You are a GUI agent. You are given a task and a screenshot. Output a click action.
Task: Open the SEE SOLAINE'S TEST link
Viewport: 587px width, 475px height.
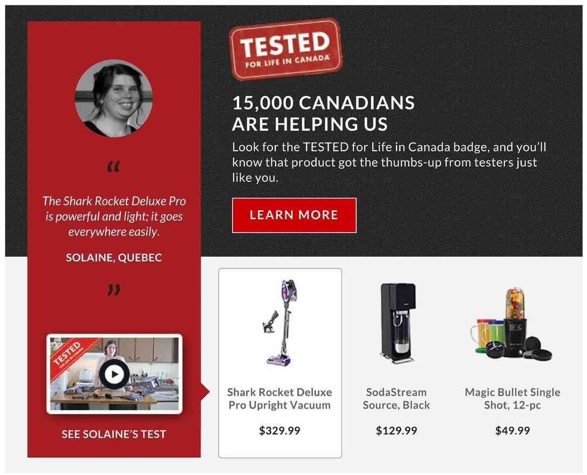pos(114,434)
